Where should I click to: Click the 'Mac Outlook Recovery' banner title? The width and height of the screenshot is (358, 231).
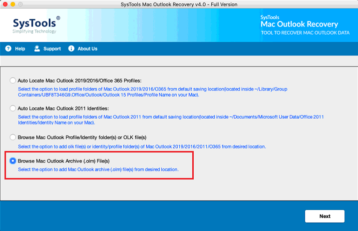pos(299,24)
